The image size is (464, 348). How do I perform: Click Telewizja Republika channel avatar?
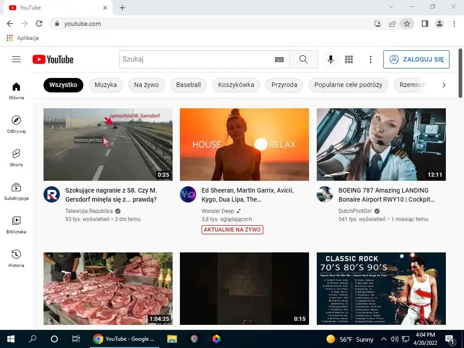[x=52, y=194]
